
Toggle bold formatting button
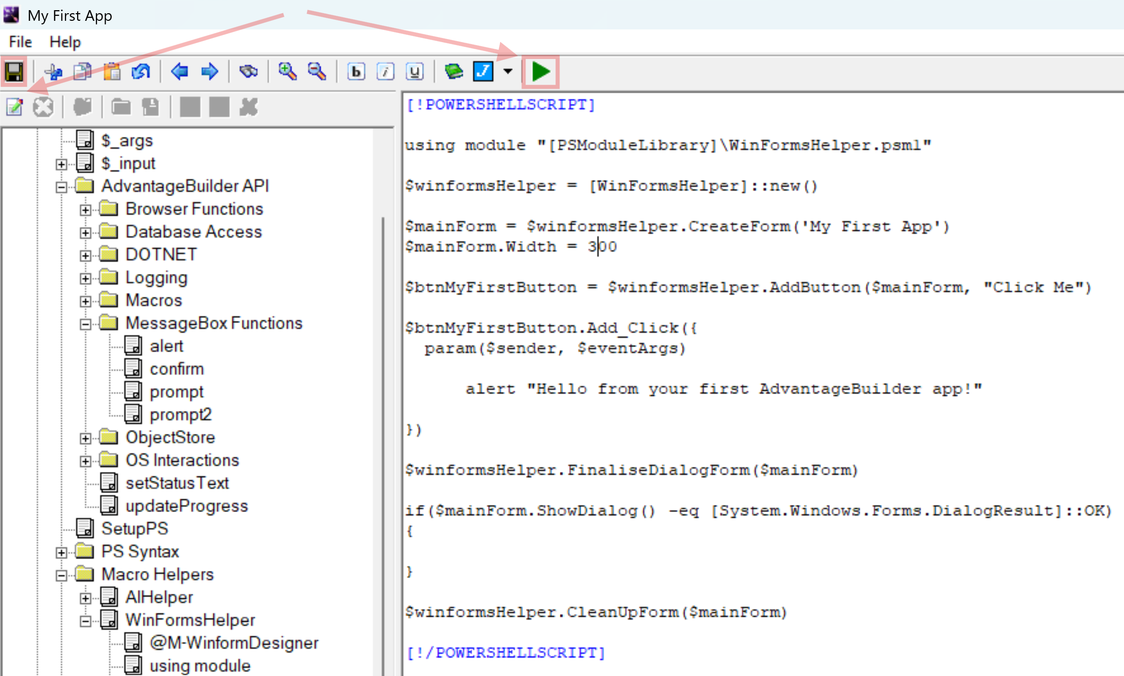(356, 72)
